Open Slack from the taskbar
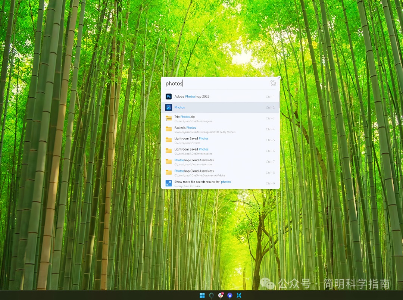Screen dimensions: 403x300 pos(221,296)
